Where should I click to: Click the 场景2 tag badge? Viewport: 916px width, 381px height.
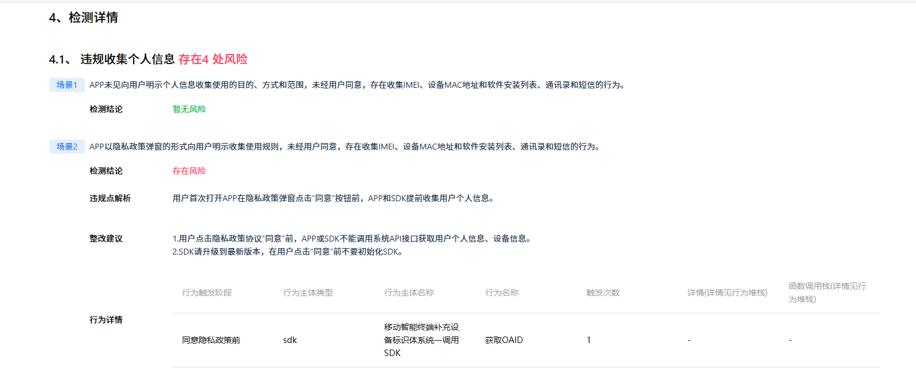click(x=66, y=147)
